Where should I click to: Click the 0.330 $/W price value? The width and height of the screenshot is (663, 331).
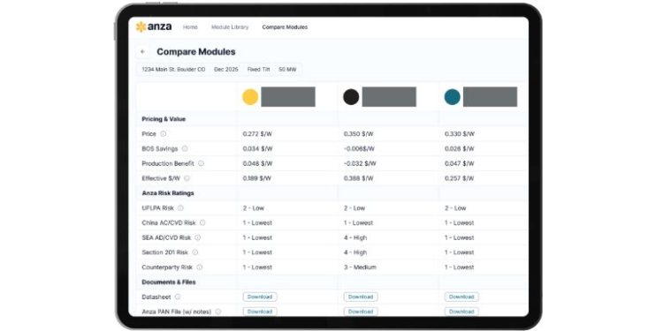[x=460, y=134]
